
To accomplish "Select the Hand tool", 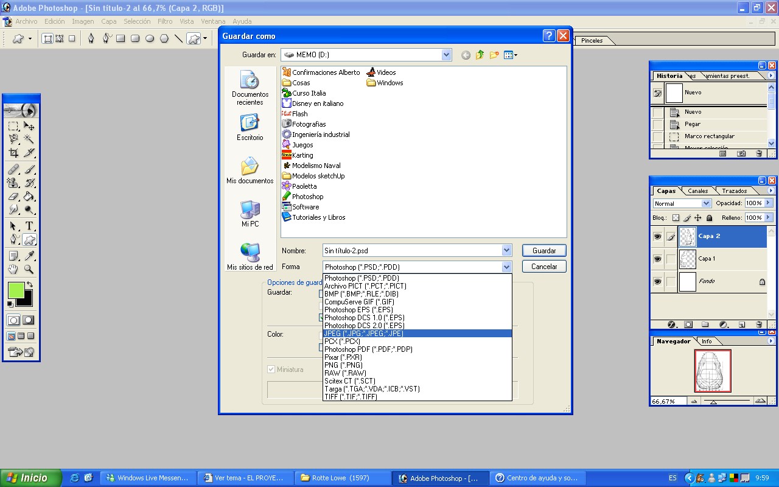I will pos(13,269).
